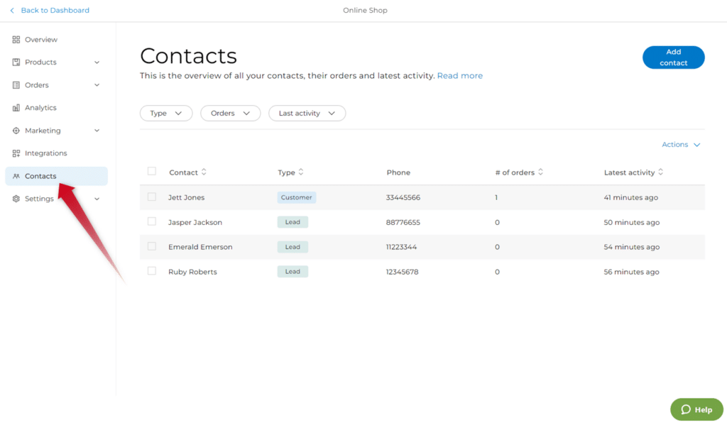Click the Analytics bar chart icon
This screenshot has height=425, width=727.
pyautogui.click(x=16, y=108)
